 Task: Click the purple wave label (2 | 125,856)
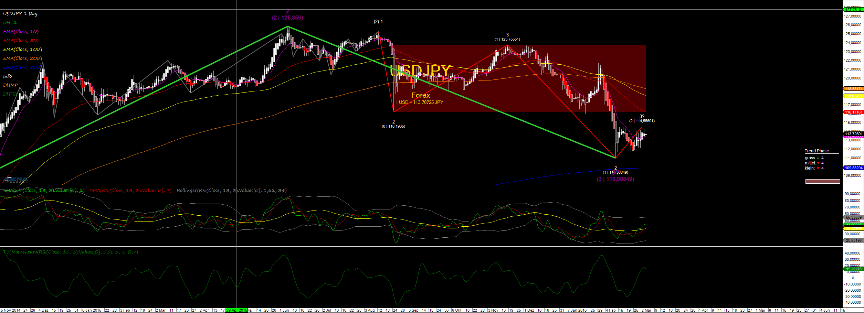click(x=287, y=18)
